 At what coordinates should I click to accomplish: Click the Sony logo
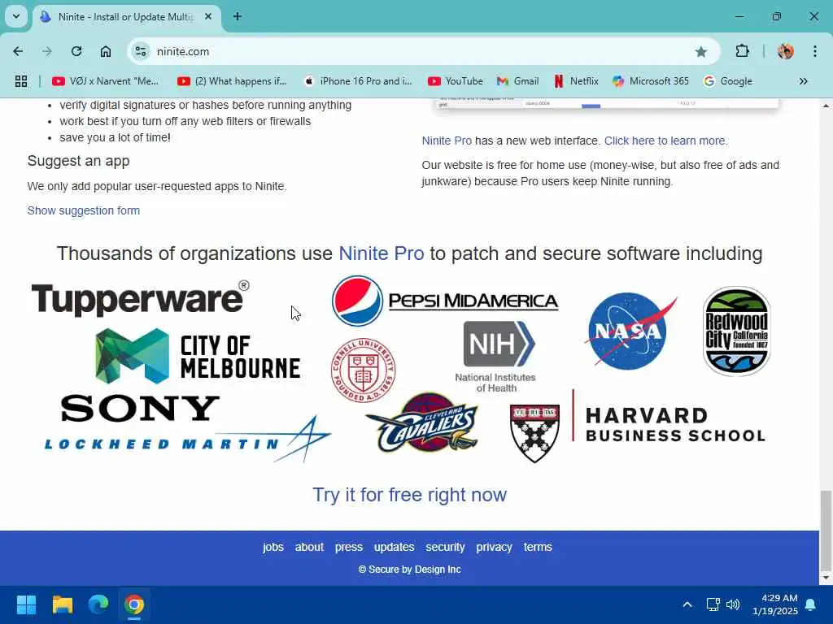tap(140, 409)
